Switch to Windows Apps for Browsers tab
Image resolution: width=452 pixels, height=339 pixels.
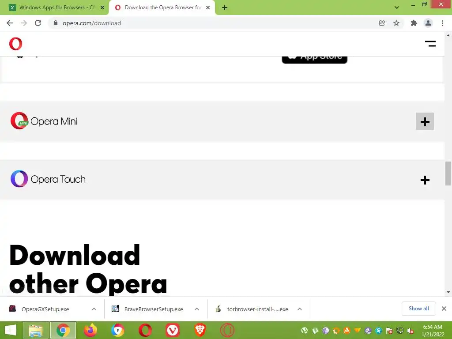[54, 8]
